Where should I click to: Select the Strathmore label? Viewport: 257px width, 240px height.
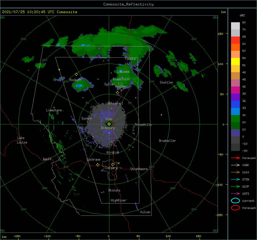click(x=139, y=169)
